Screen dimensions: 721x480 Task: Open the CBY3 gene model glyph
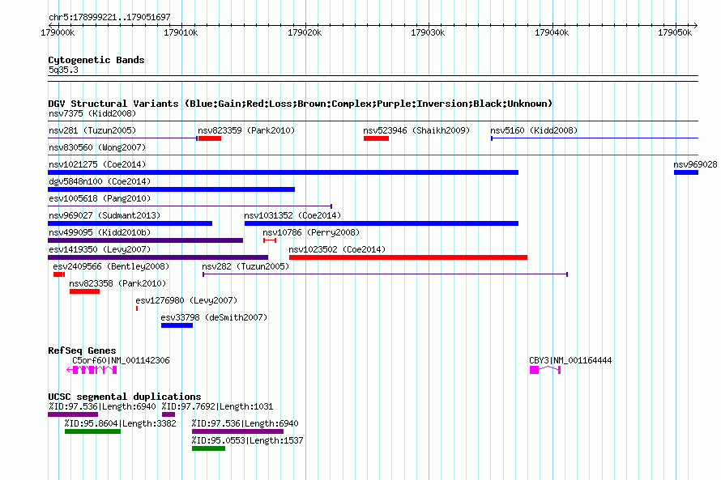click(545, 370)
